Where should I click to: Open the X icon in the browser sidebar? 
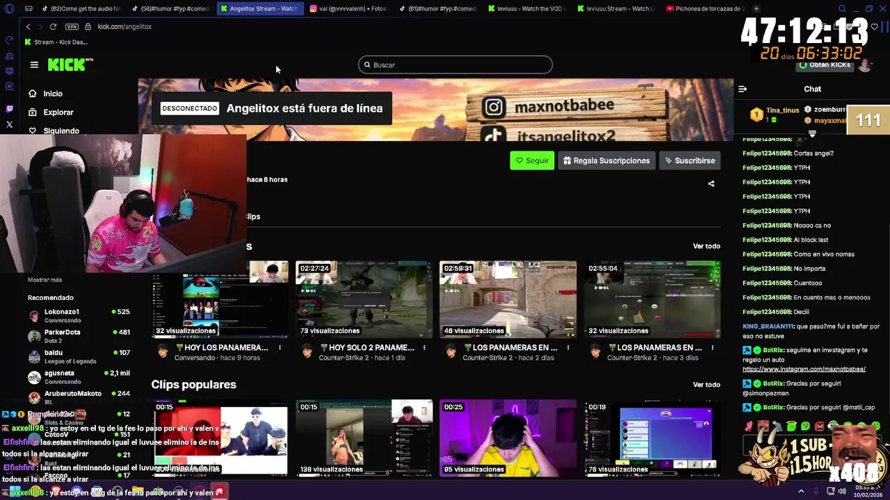(x=9, y=125)
